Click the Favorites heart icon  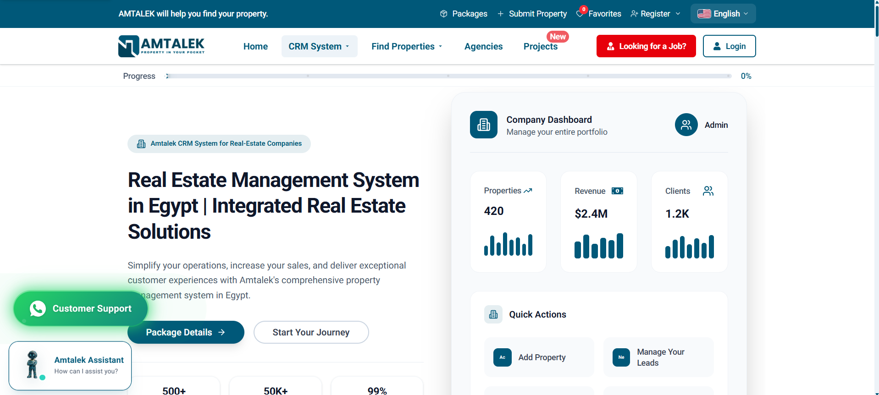[580, 14]
